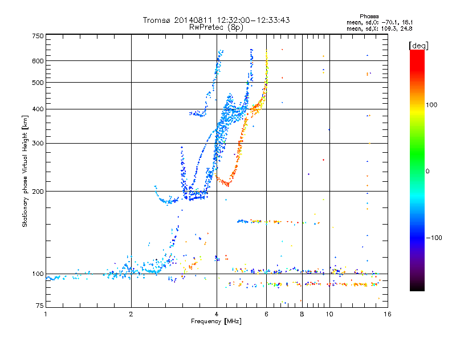Click the x-axis label '16'
Image resolution: width=456 pixels, height=342 pixels.
[388, 314]
